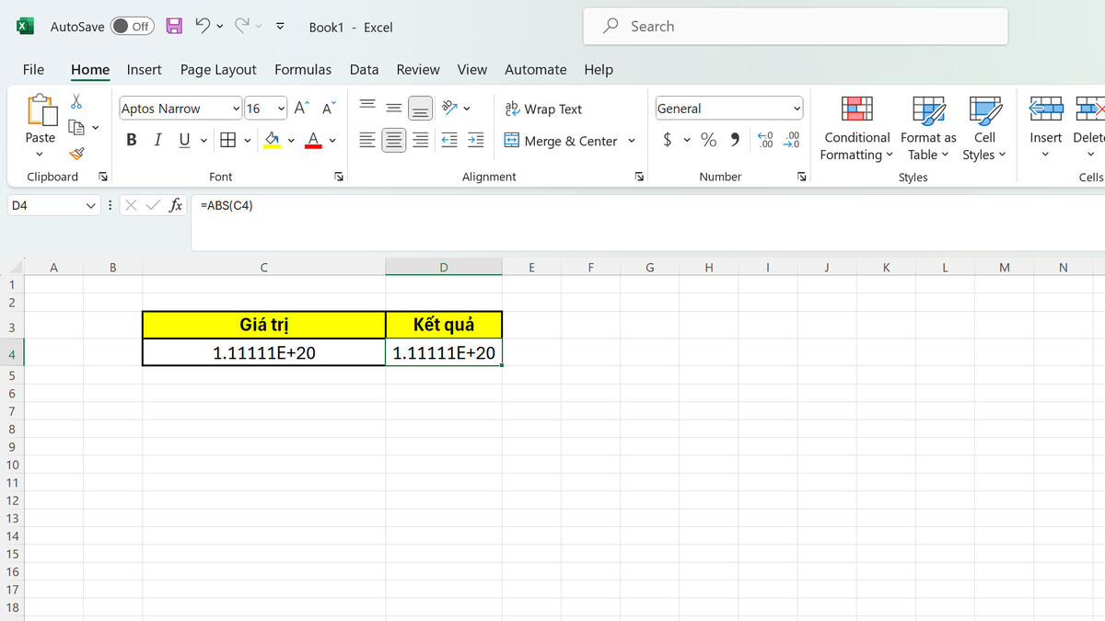Viewport: 1105px width, 621px height.
Task: Enable Wrap Text for selection
Action: tap(542, 109)
